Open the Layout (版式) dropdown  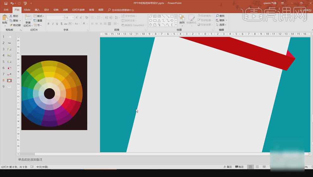tap(39, 16)
